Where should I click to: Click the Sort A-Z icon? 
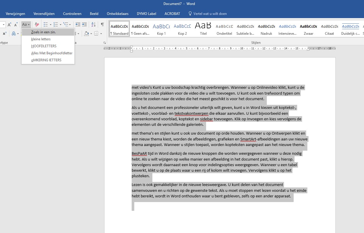[93, 25]
